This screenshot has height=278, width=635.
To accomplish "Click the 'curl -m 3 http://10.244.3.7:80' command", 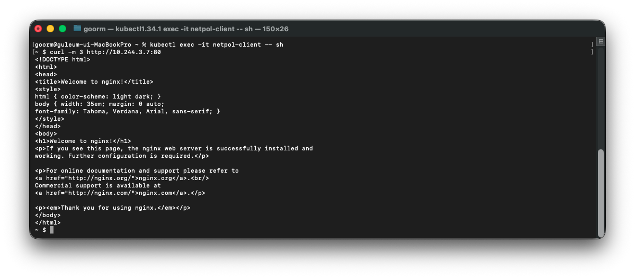I will [x=105, y=52].
